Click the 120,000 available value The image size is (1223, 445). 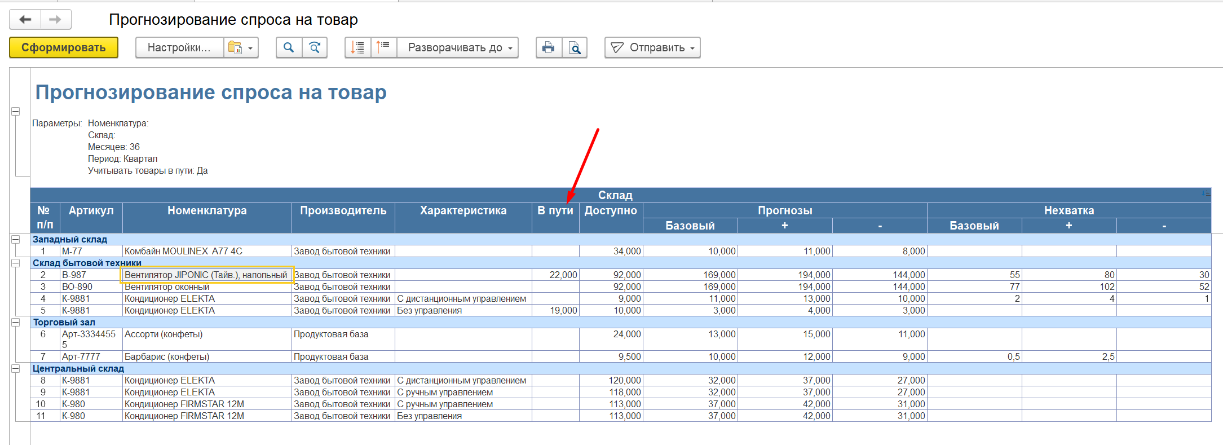[611, 380]
